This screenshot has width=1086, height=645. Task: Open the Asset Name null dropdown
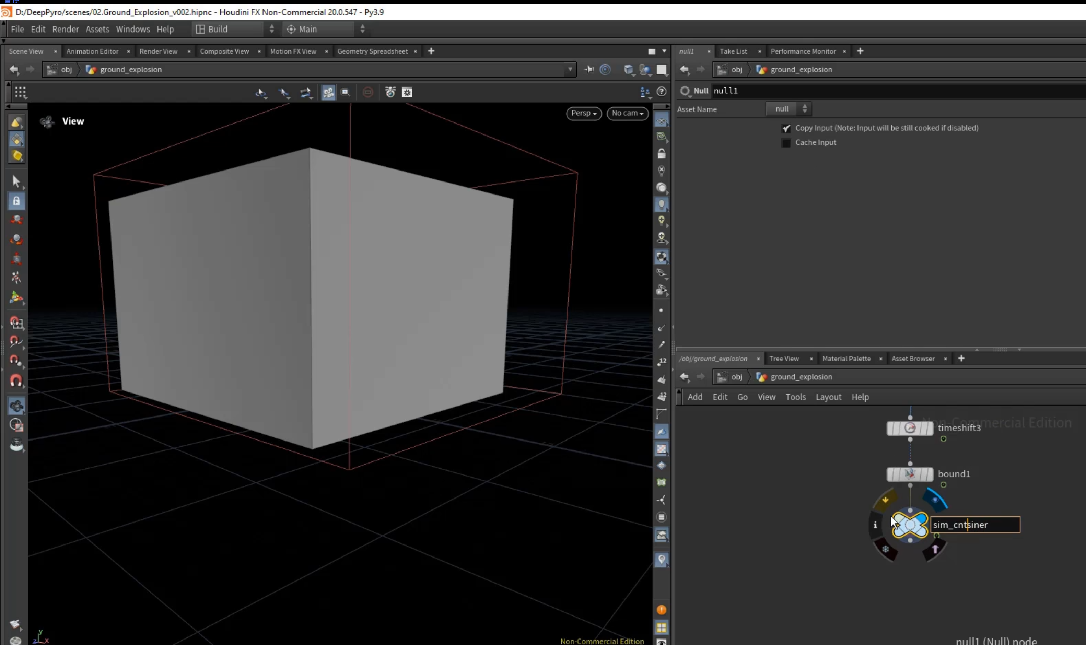788,109
